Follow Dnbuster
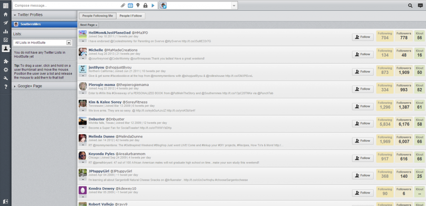Image resolution: width=426 pixels, height=206 pixels. (363, 124)
